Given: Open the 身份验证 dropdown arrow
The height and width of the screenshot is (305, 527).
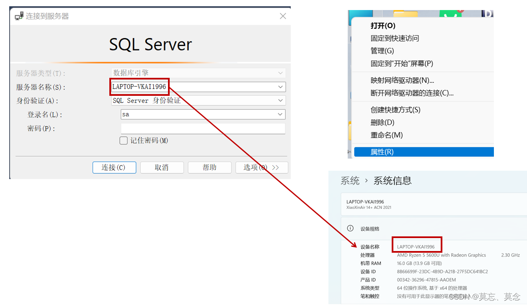Looking at the screenshot, I should 280,100.
